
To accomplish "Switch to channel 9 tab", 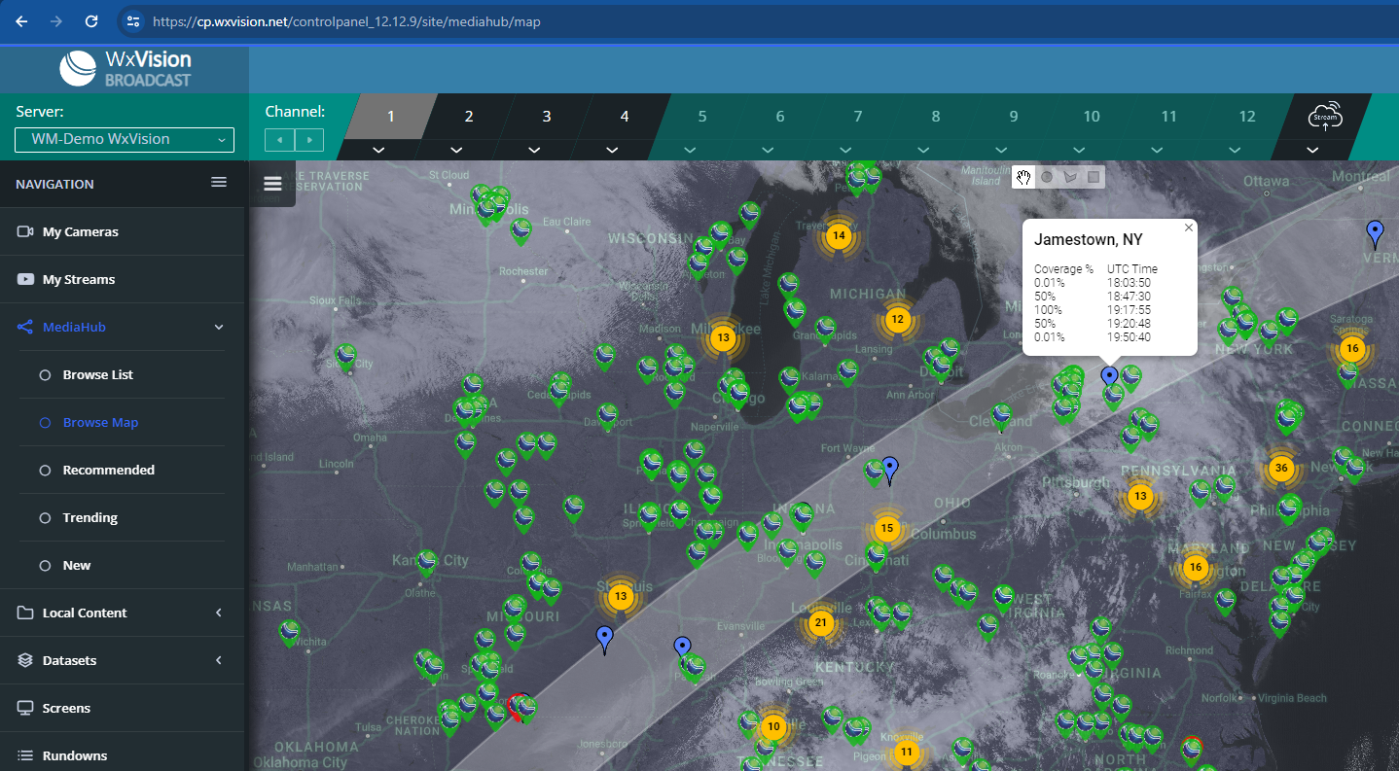I will tap(1014, 117).
